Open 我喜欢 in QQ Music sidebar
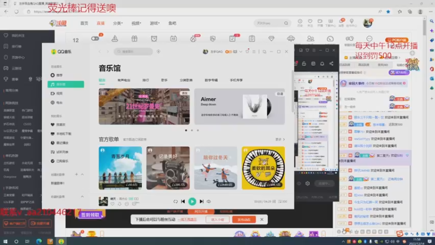The width and height of the screenshot is (435, 245). 66,125
